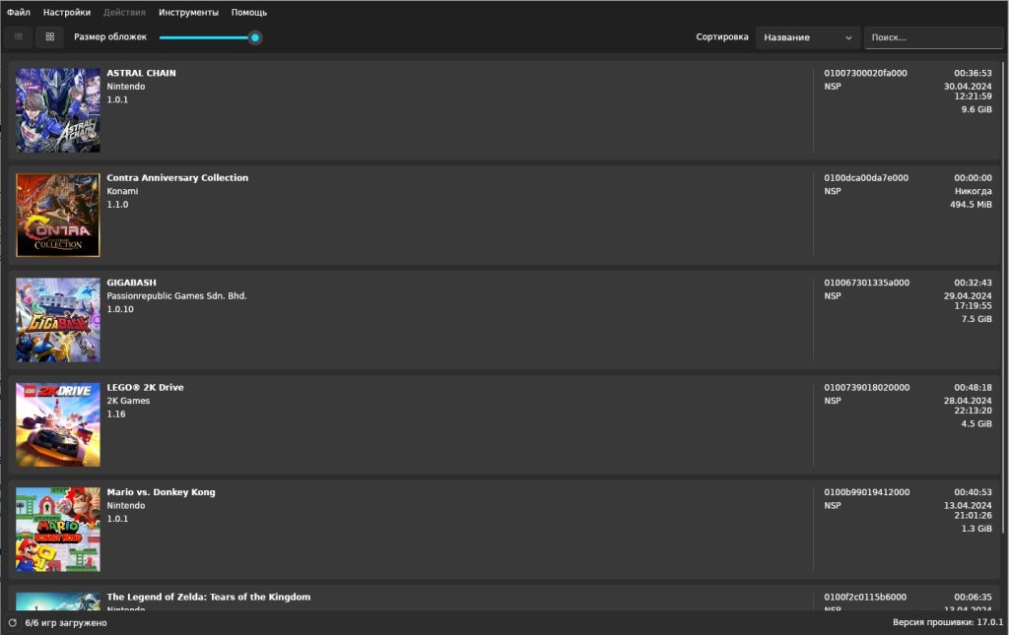This screenshot has width=1009, height=635.
Task: Click the 9.6 GiB file size
Action: [976, 109]
